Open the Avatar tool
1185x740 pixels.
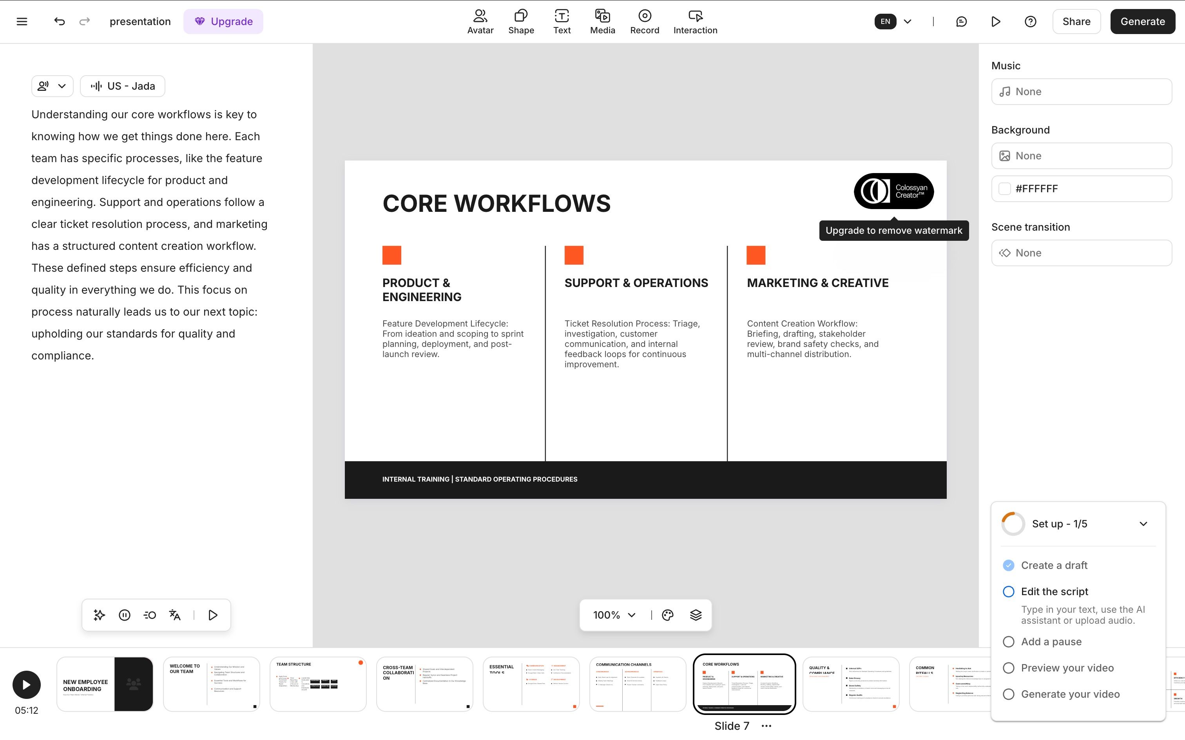pos(480,22)
